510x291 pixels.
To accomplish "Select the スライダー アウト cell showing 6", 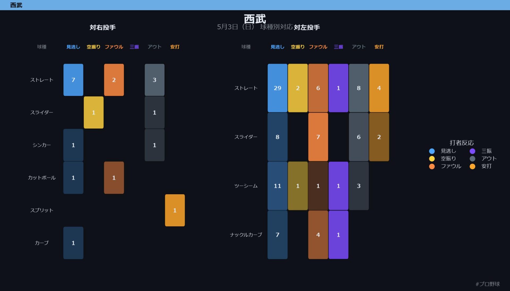I will [x=359, y=137].
